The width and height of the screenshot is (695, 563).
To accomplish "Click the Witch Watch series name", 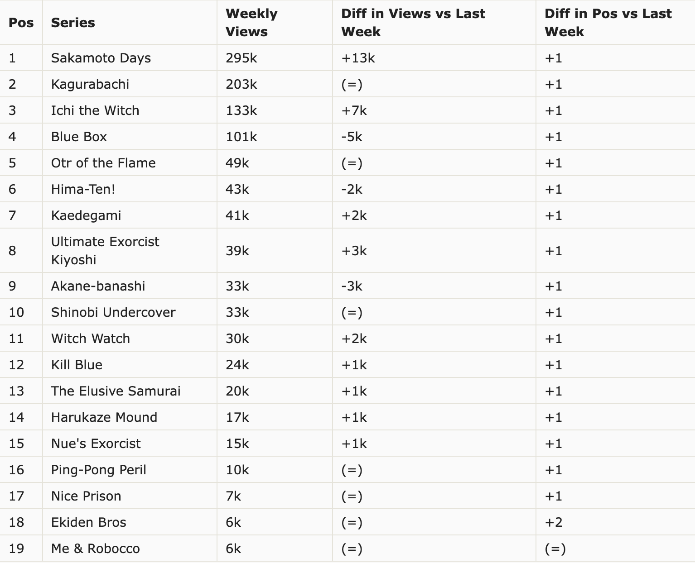I will pyautogui.click(x=91, y=339).
